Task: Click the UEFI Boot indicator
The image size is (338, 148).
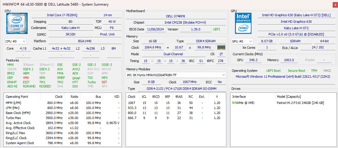Action: (x=273, y=71)
